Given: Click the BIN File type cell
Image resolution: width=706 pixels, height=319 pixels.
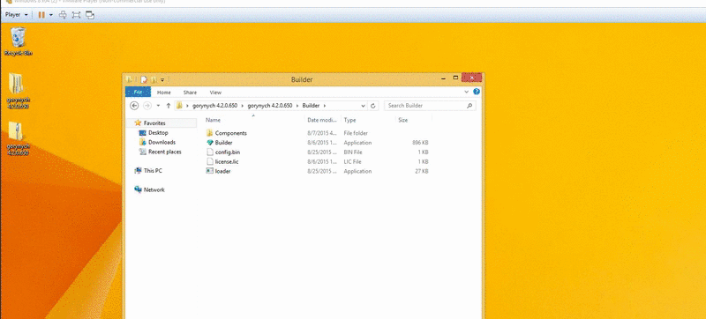Looking at the screenshot, I should (353, 152).
